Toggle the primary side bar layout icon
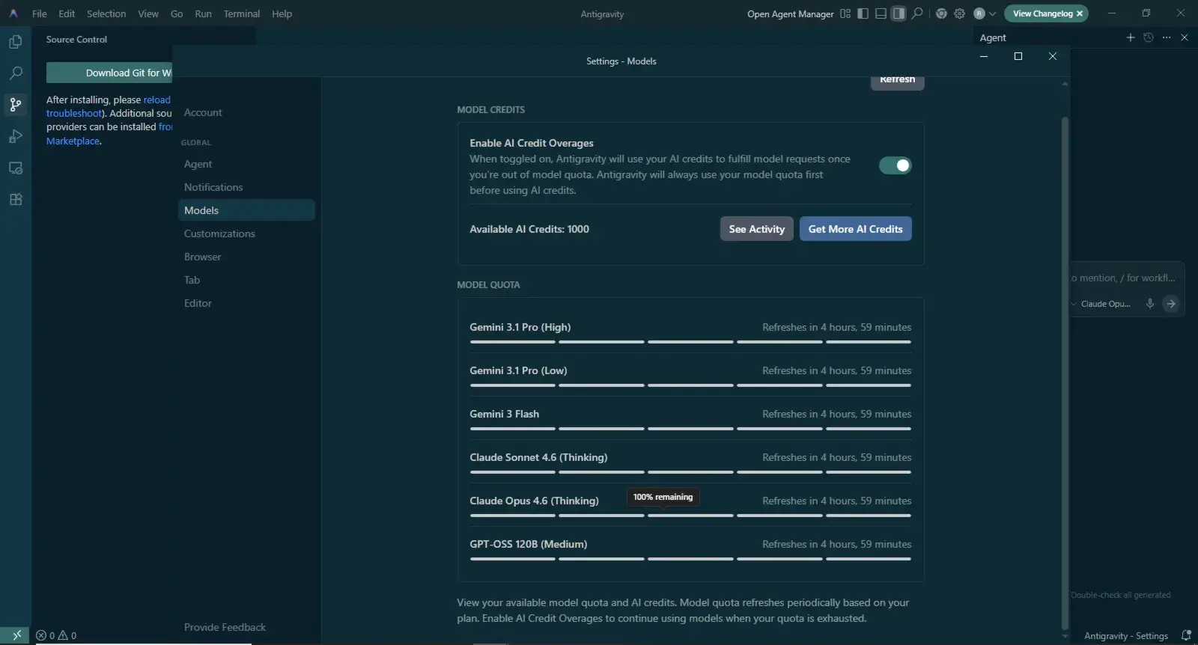 click(863, 13)
